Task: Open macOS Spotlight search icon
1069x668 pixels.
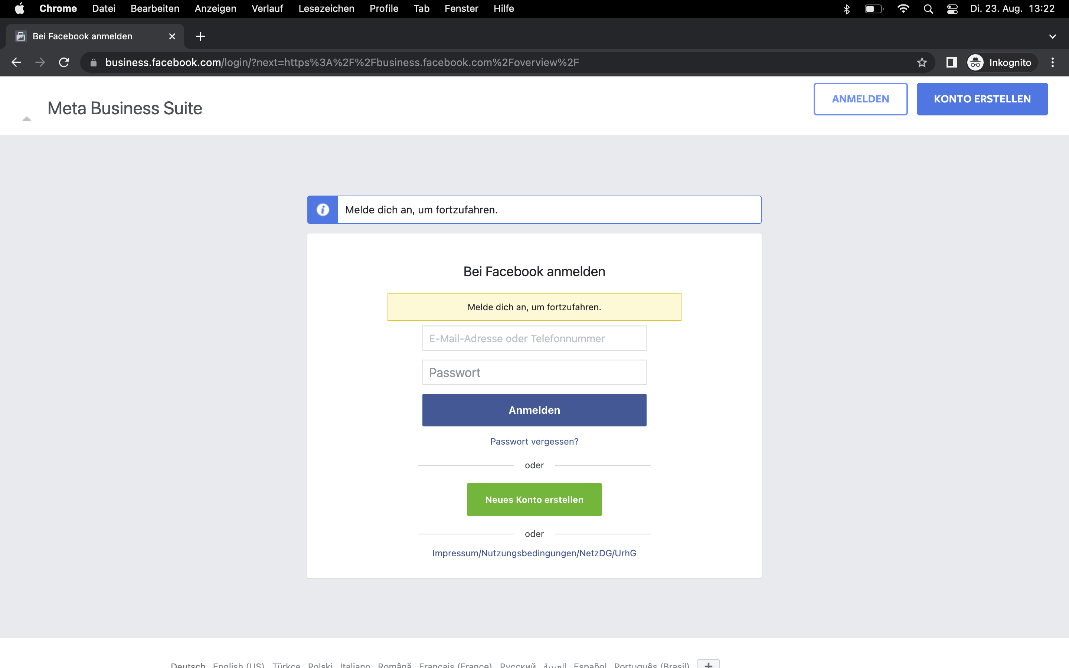Action: (x=928, y=9)
